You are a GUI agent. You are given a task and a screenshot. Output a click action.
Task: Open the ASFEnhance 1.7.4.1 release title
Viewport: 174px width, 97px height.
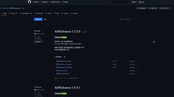(67, 88)
